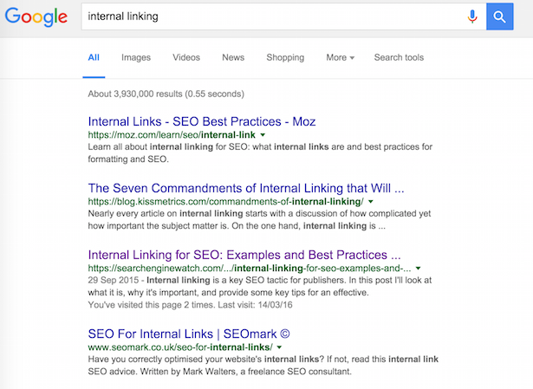Click the voice search microphone icon

point(472,16)
